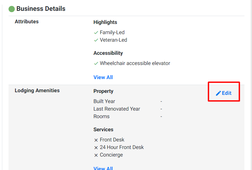Click the green status dot beside Business Details
This screenshot has width=252, height=170.
point(11,9)
